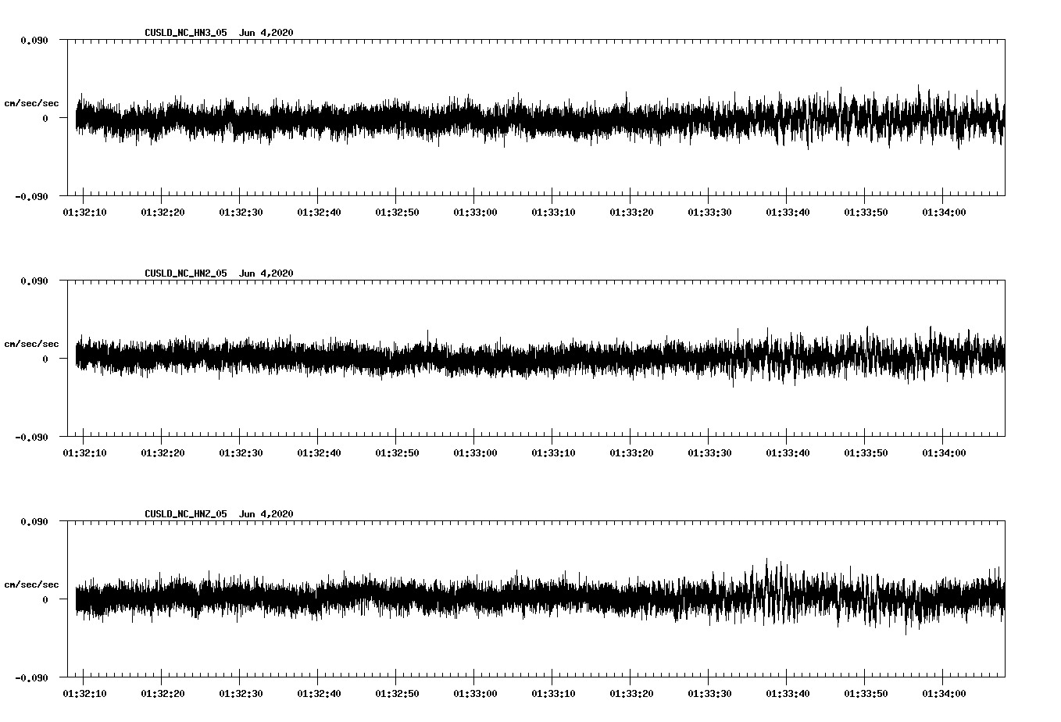The image size is (1061, 722).
Task: Click 01:33:10 time label under HN2 plot
Action: click(x=553, y=452)
